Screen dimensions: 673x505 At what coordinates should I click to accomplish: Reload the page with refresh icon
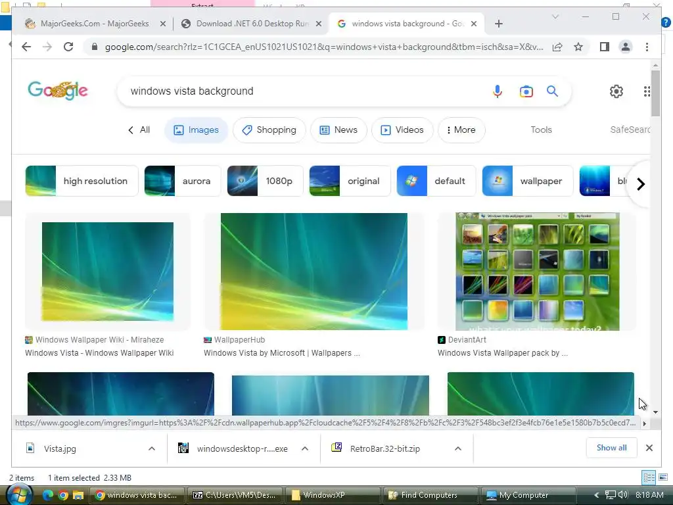click(68, 47)
